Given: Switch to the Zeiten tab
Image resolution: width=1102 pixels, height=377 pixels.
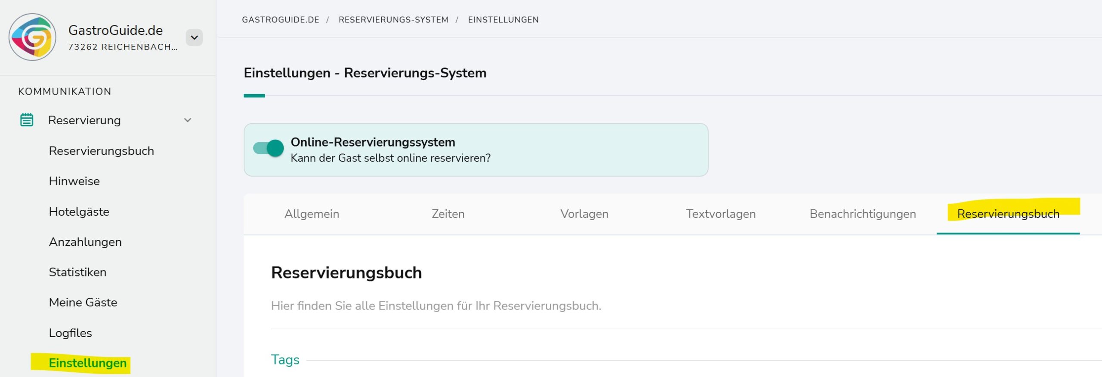Looking at the screenshot, I should click(x=448, y=214).
